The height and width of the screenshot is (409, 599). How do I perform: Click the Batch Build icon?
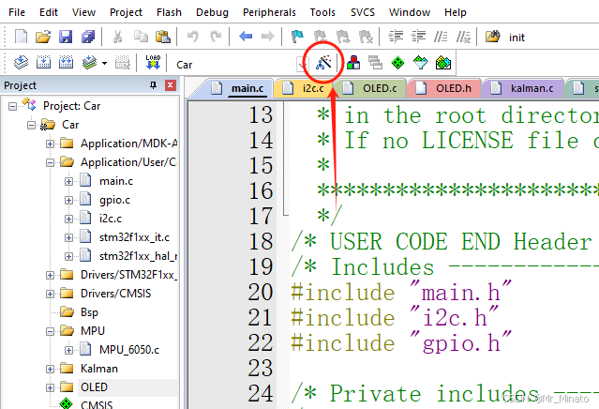tap(89, 62)
